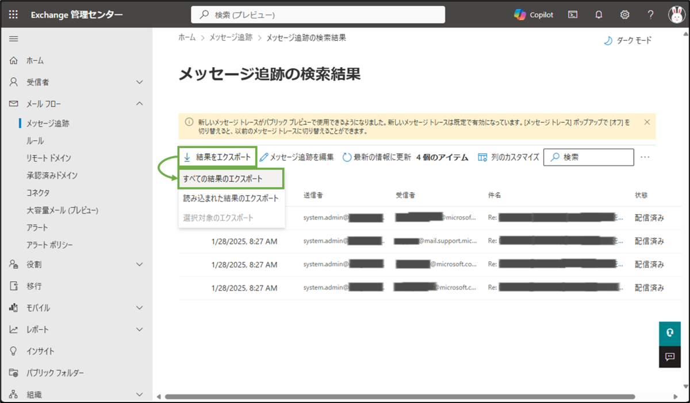Open the app launcher waffle icon
The width and height of the screenshot is (690, 403).
pyautogui.click(x=14, y=15)
